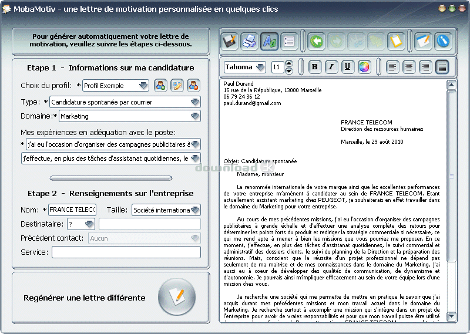Click the email paul.durand@gmail.com in letter
The image size is (470, 334).
(253, 103)
